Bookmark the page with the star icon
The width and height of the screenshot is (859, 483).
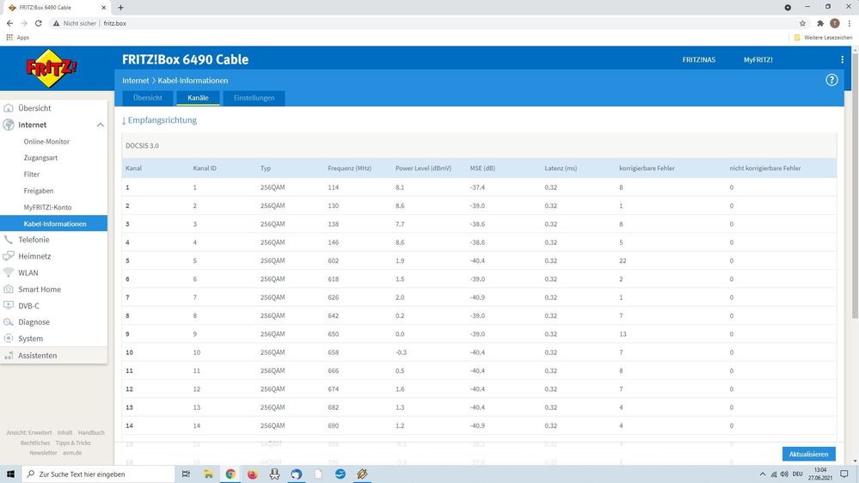pyautogui.click(x=802, y=23)
